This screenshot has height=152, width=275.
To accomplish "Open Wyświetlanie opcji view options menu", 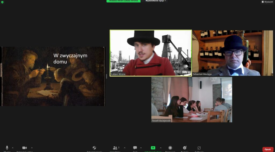I will coord(156,1).
